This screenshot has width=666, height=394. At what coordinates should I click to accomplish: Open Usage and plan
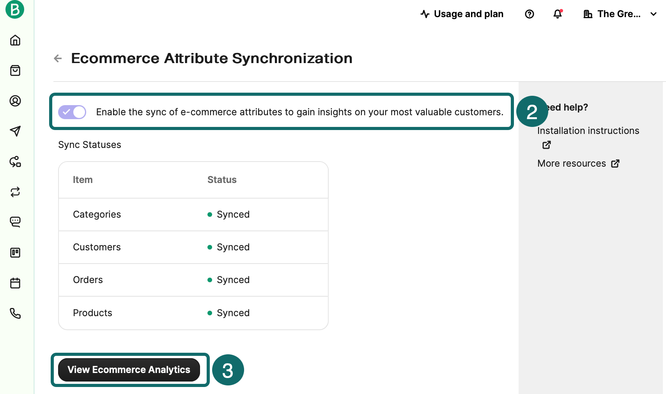[x=462, y=14]
